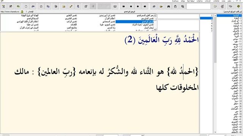Click the pencil edit toolbar icon
Image resolution: width=243 pixels, height=136 pixels.
71,6
